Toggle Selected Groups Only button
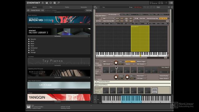199x112 pixels. [152, 19]
